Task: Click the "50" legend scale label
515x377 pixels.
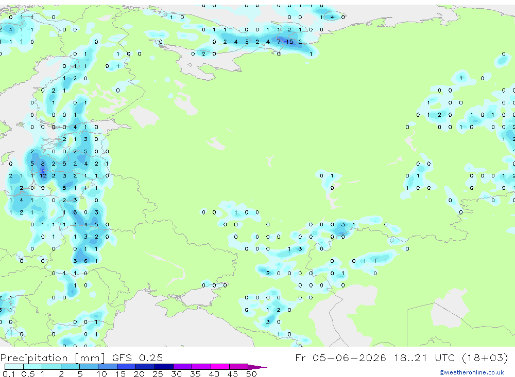Action: [x=251, y=374]
